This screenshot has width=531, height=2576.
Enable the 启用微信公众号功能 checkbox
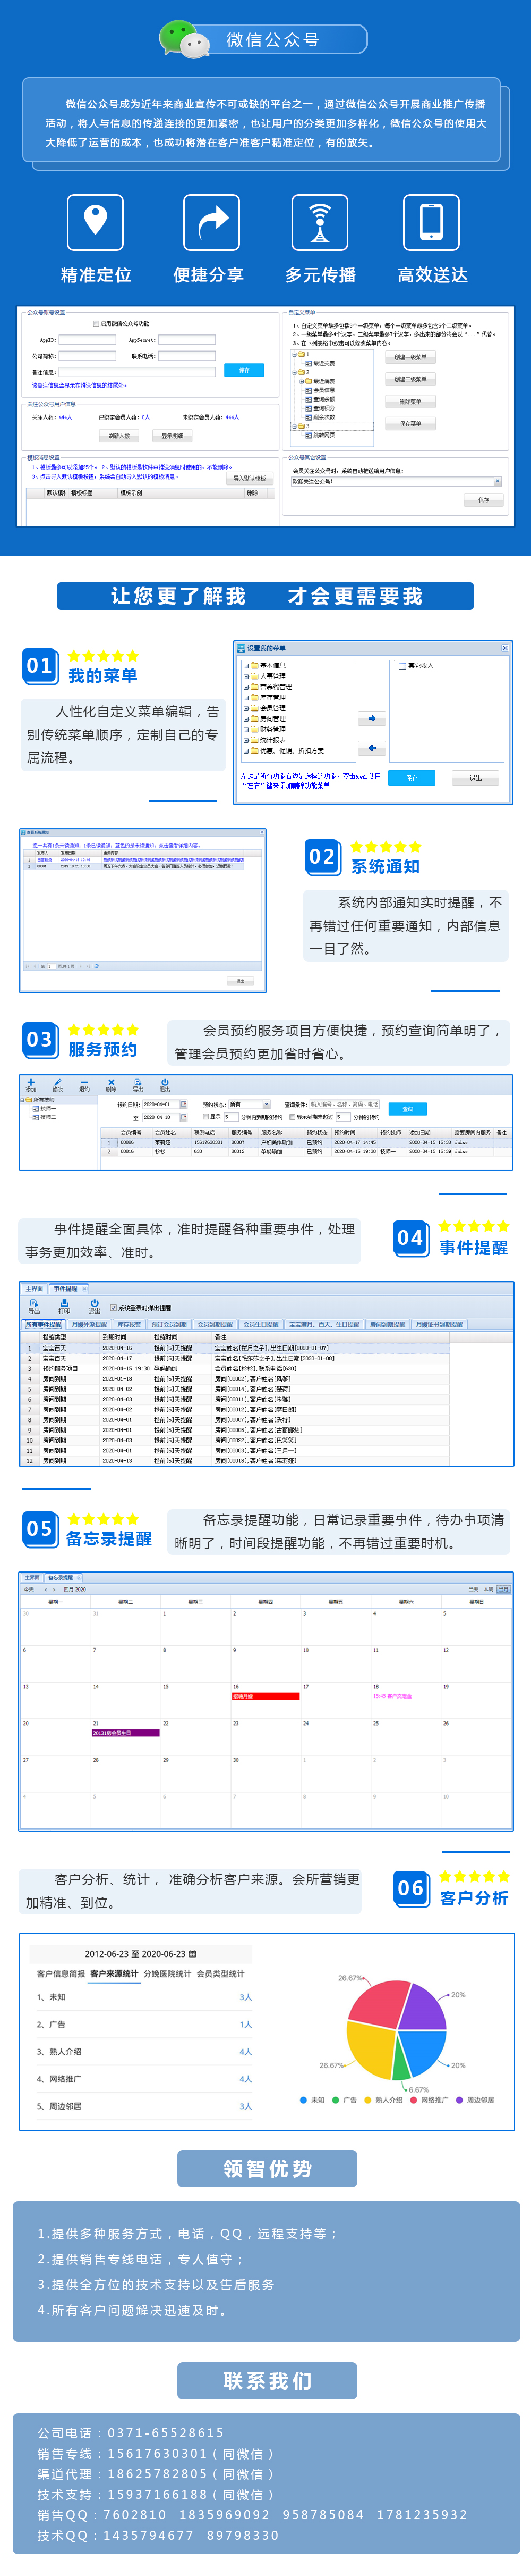point(96,324)
